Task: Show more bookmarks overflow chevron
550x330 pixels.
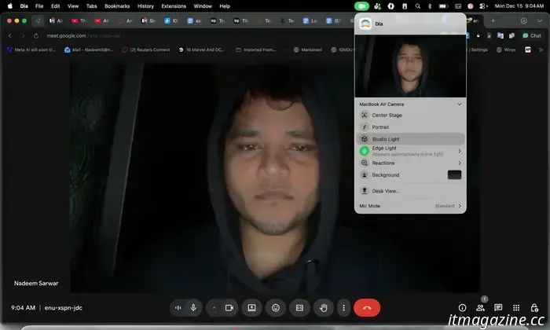Action: coord(541,49)
